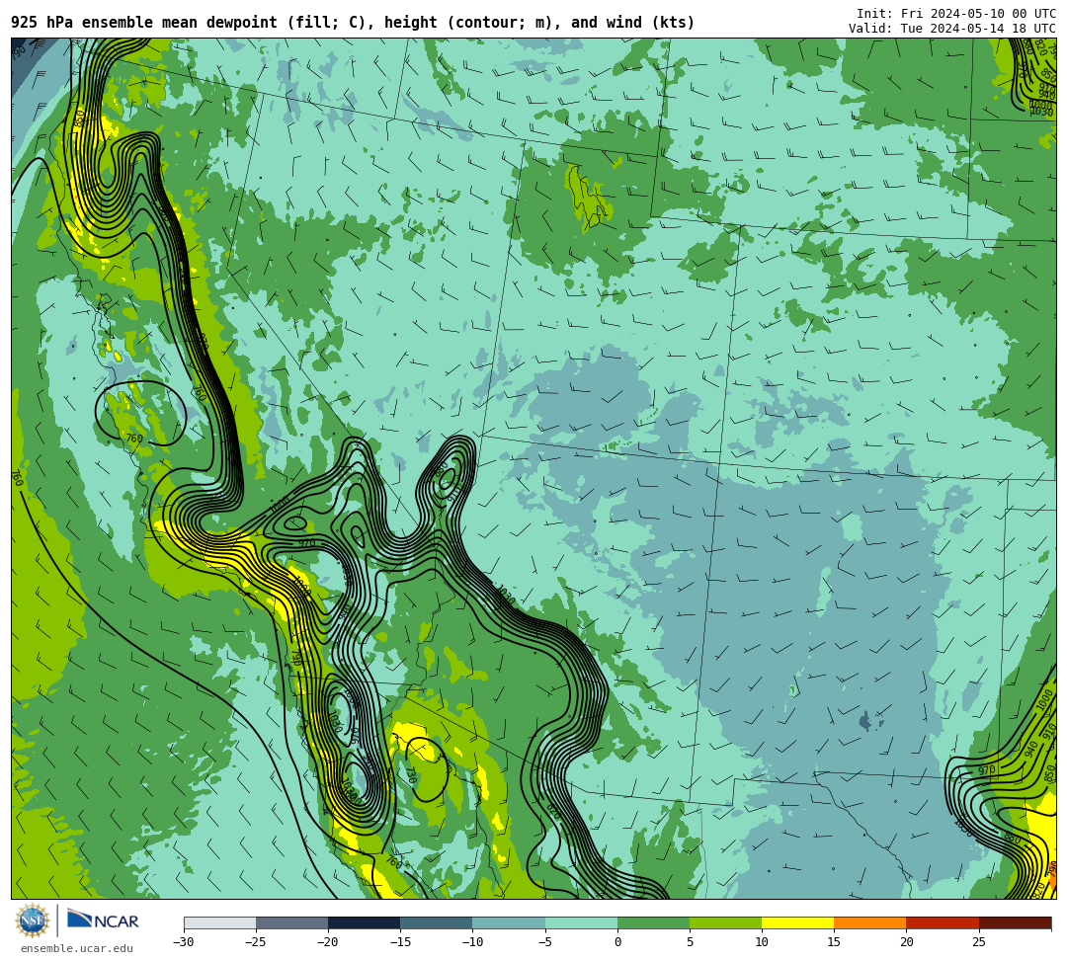Click the red 20 to 25 color segment
This screenshot has height=961, width=1067.
coord(943,922)
